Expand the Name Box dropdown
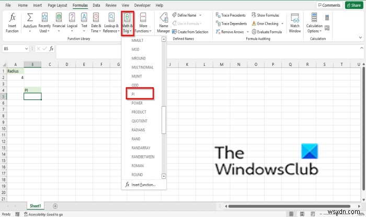This screenshot has width=366, height=217. tap(26, 49)
